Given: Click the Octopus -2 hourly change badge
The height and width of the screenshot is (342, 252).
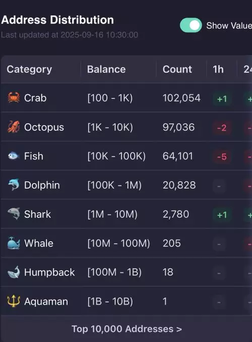Looking at the screenshot, I should (222, 128).
